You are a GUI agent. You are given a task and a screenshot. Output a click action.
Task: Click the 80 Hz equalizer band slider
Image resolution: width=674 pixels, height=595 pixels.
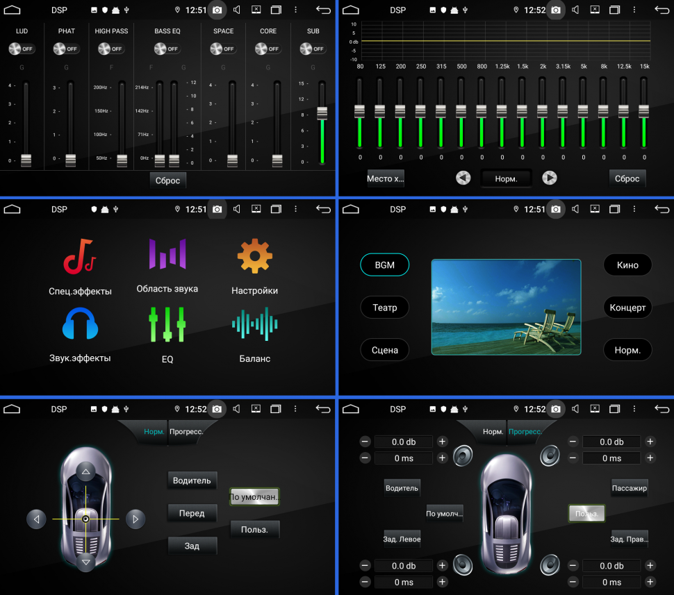(x=360, y=111)
